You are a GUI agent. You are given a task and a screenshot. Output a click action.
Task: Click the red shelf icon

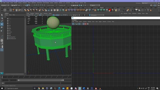click(110, 10)
